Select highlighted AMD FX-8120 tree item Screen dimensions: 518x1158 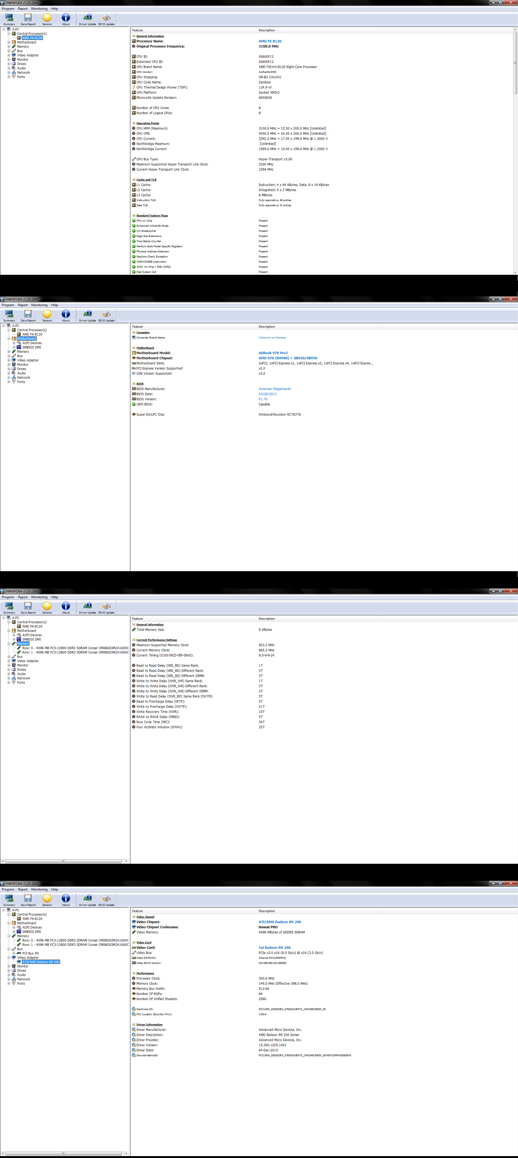point(32,38)
